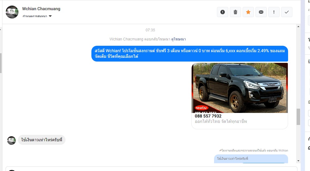Click the reply input field at bottom
Image resolution: width=310 pixels, height=171 pixels.
point(152,169)
